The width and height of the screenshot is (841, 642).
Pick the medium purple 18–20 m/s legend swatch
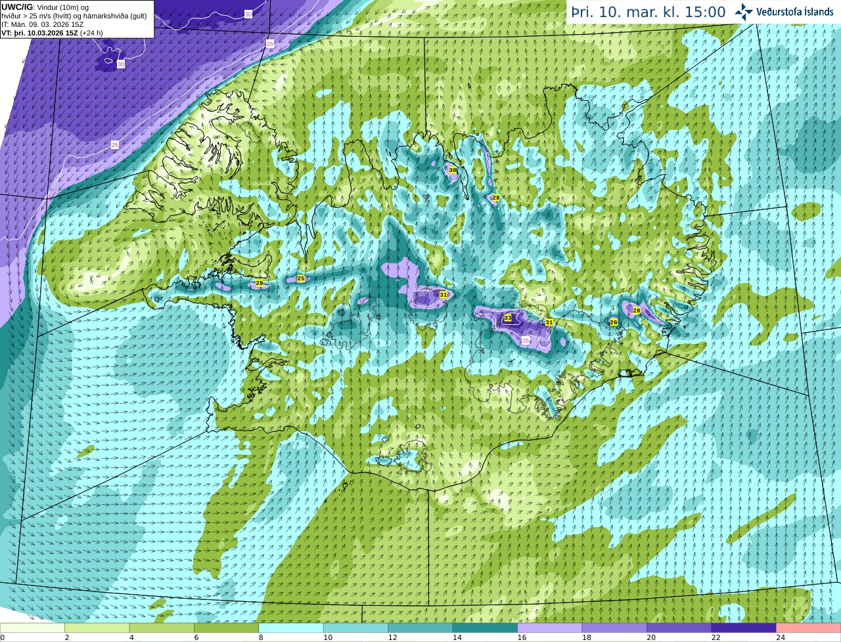tap(614, 628)
